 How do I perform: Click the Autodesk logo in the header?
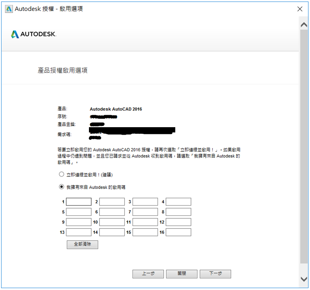(34, 34)
